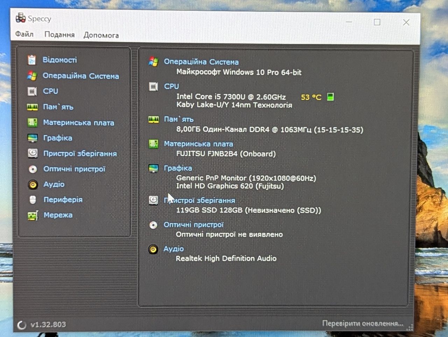Viewport: 448px width, 337px height.
Task: View Мережа section from sidebar
Action: point(58,215)
